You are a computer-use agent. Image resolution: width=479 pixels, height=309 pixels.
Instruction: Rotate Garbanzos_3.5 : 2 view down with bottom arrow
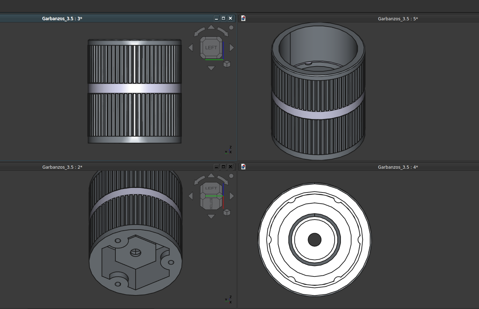point(211,217)
